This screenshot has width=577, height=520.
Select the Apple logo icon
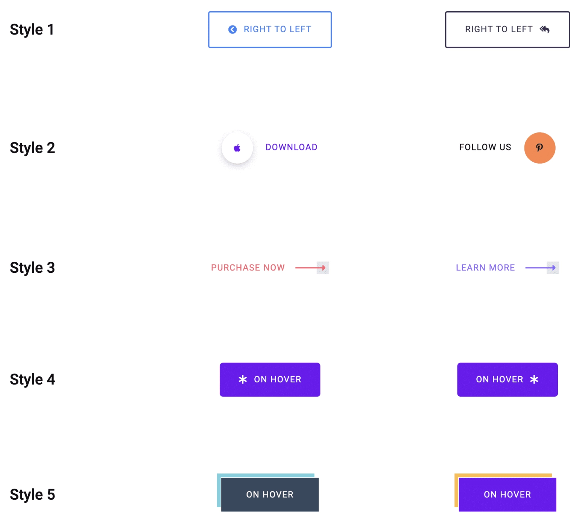[237, 147]
